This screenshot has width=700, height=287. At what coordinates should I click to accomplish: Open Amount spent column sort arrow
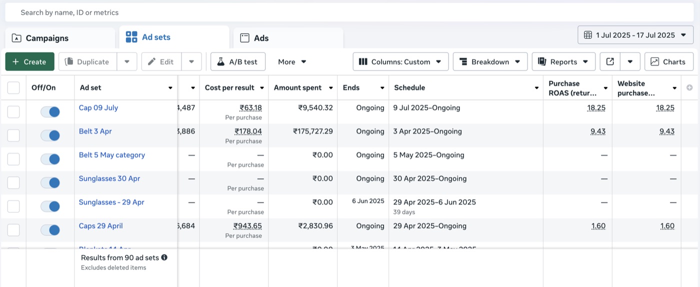point(330,88)
